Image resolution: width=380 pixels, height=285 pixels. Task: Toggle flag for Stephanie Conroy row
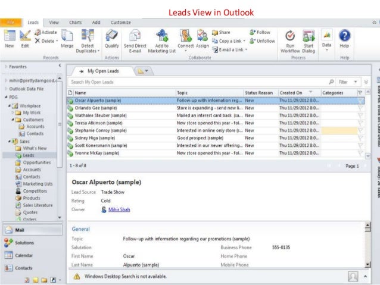360,130
